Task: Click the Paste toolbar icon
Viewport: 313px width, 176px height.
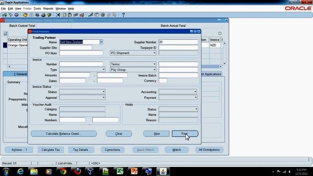Action: click(70, 15)
